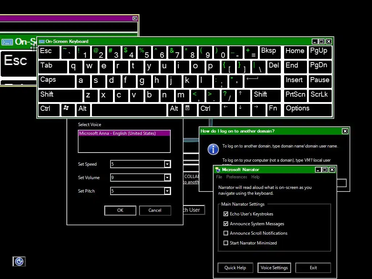Click the End key on On-Screen Keyboard

[x=295, y=67]
